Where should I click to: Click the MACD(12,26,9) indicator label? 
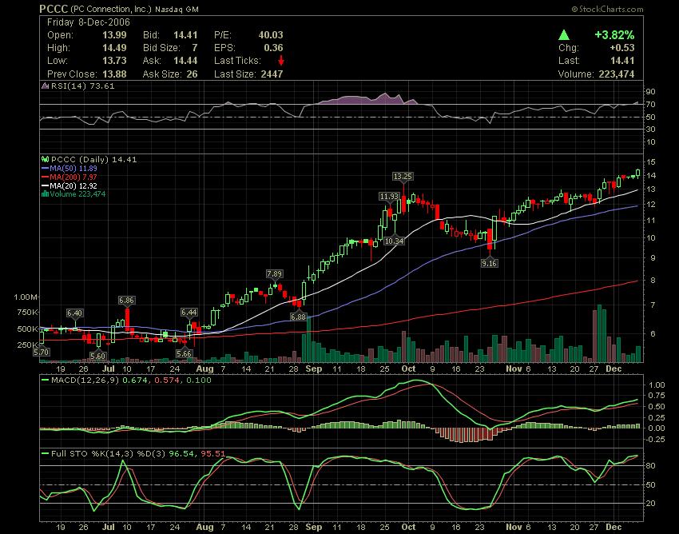pyautogui.click(x=84, y=381)
